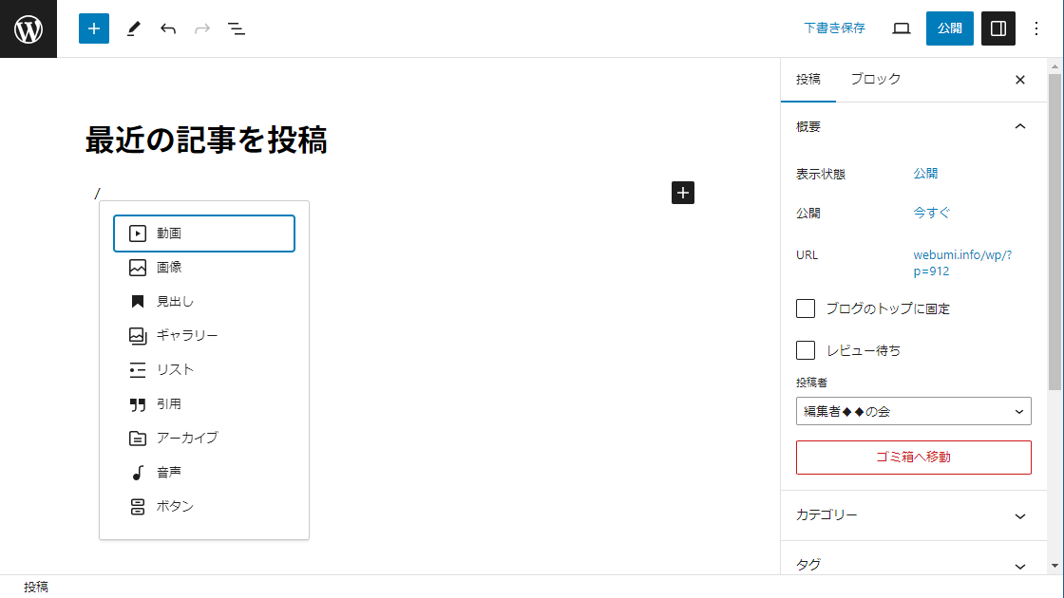Viewport: 1064px width, 598px height.
Task: Choose 動画 block from the suggestion list
Action: pos(204,234)
